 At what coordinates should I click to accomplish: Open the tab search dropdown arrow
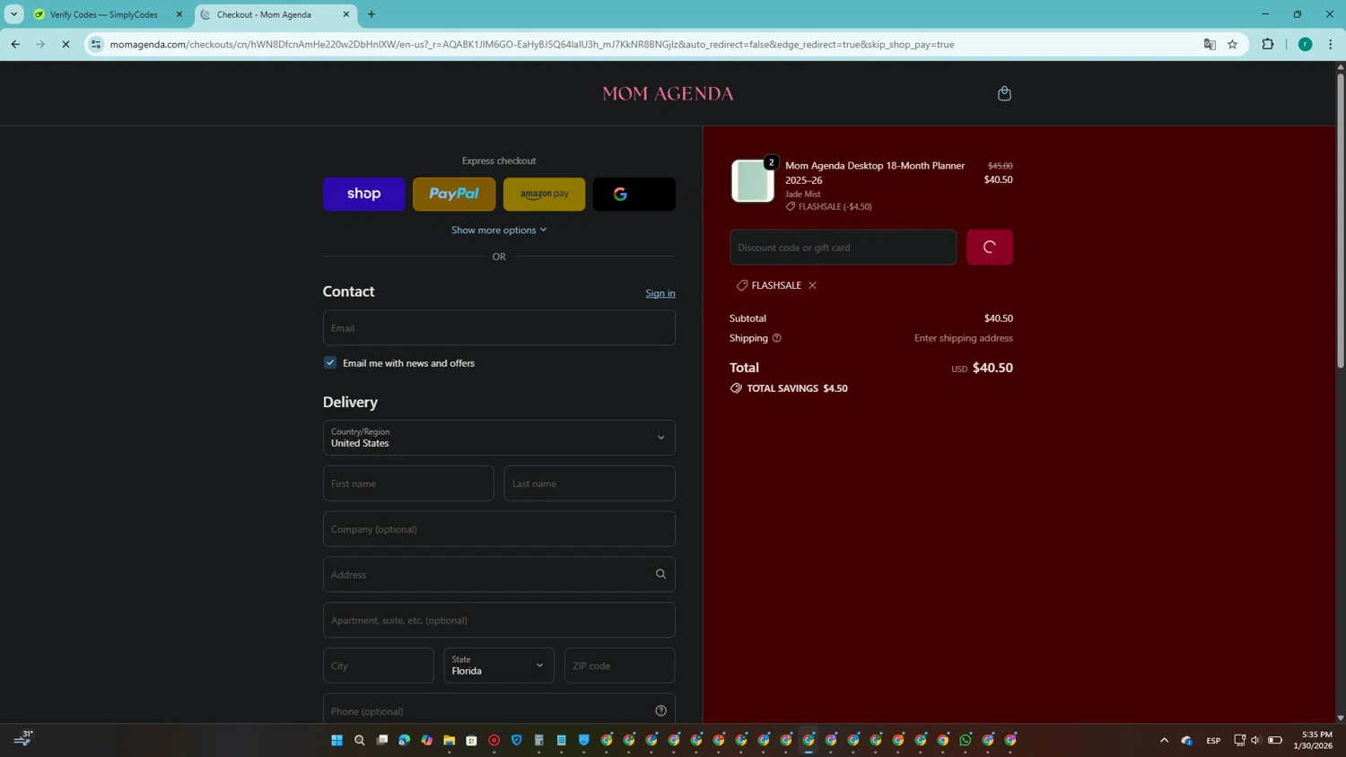coord(14,14)
